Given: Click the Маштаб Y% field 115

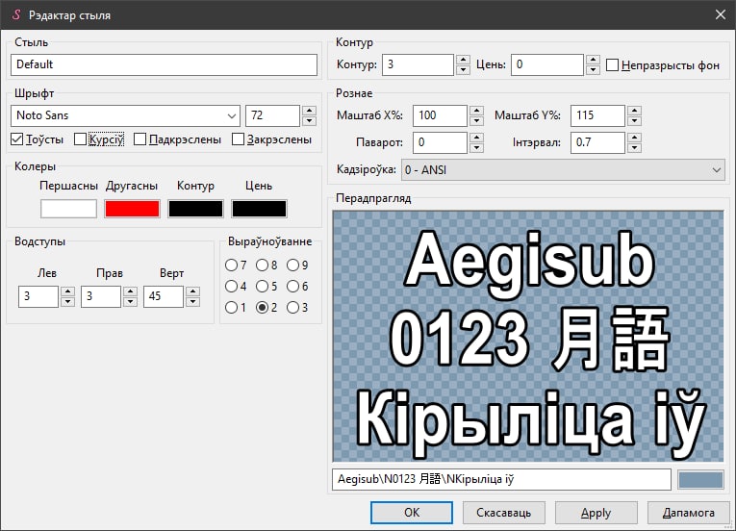Looking at the screenshot, I should point(598,116).
